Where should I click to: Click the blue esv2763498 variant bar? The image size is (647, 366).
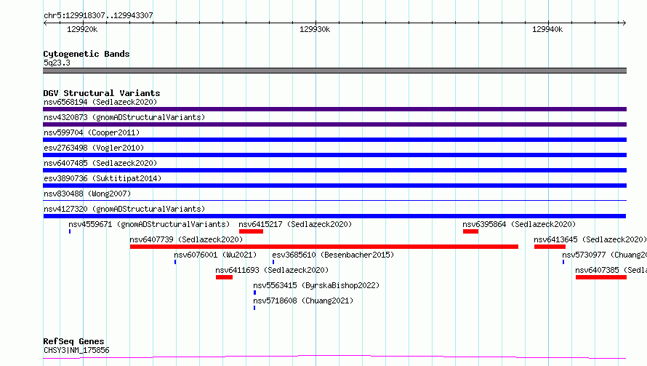click(334, 155)
